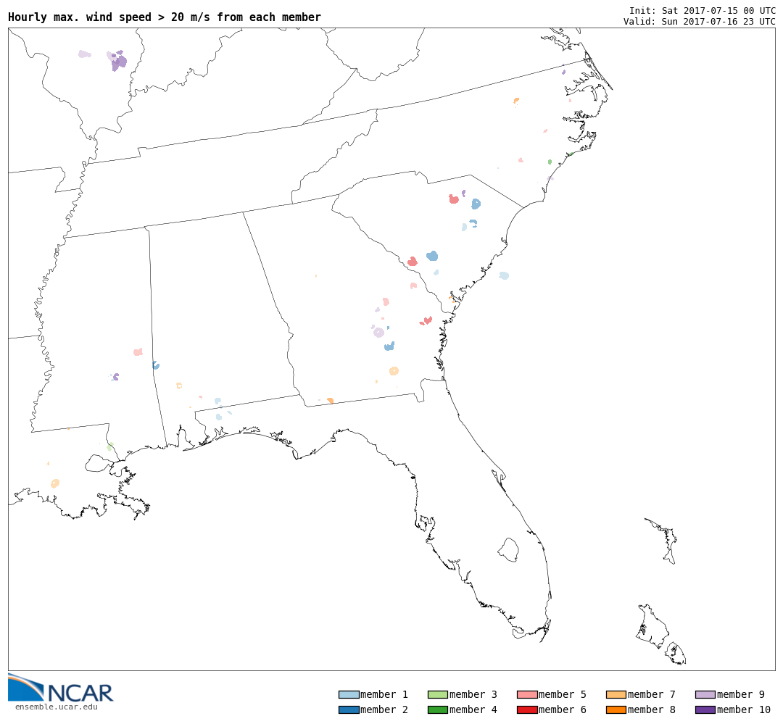Click the member 4 dark green swatch
Screen dimensions: 783x716
pos(438,709)
